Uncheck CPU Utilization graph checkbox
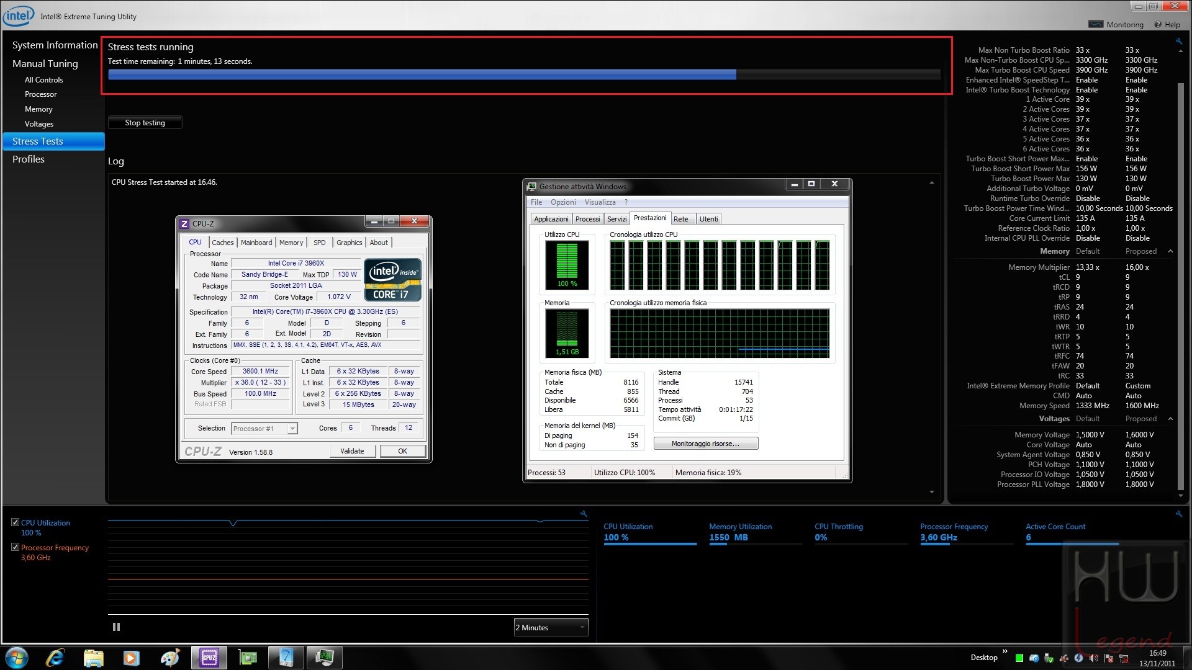Viewport: 1192px width, 670px height. coord(16,522)
